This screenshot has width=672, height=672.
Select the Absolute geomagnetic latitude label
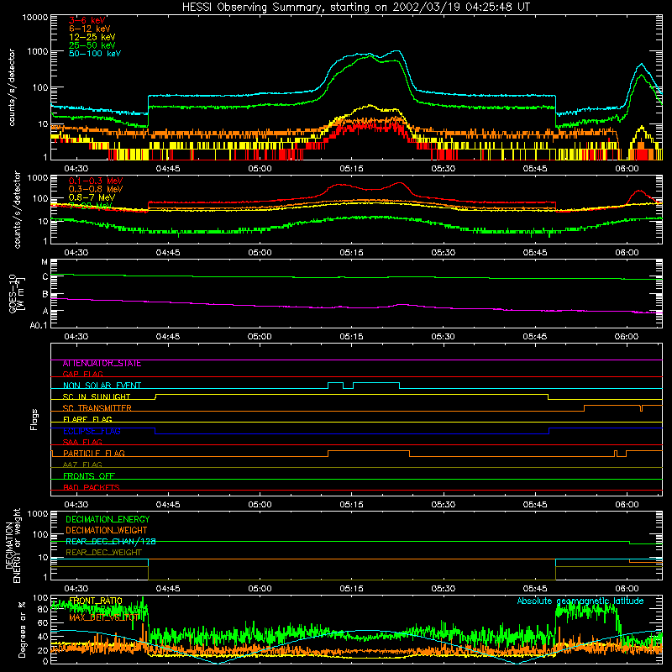pyautogui.click(x=580, y=601)
